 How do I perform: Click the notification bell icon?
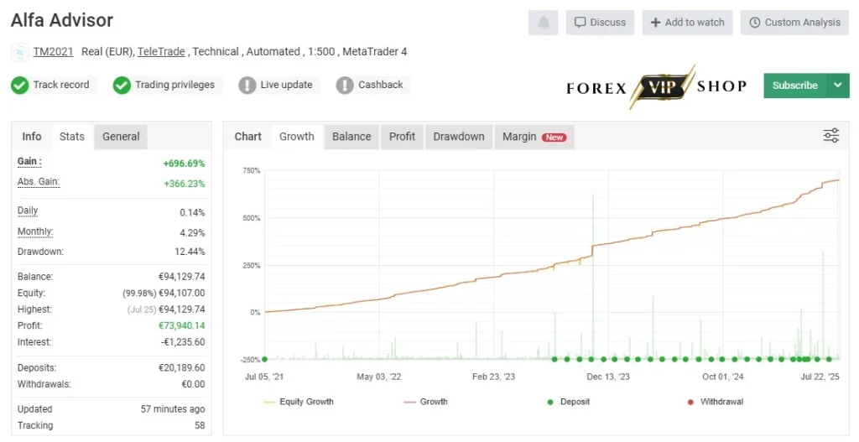(x=543, y=23)
